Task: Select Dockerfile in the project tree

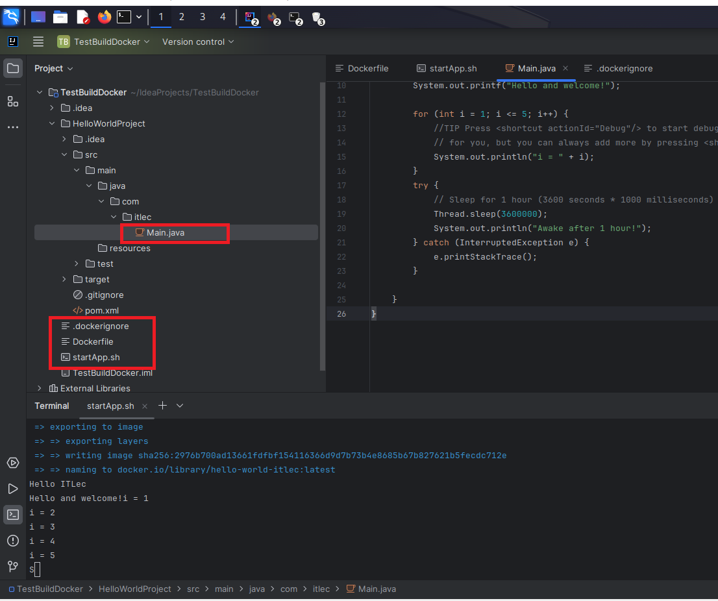Action: click(88, 341)
